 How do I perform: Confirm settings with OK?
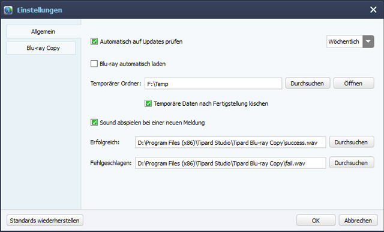[x=316, y=221]
